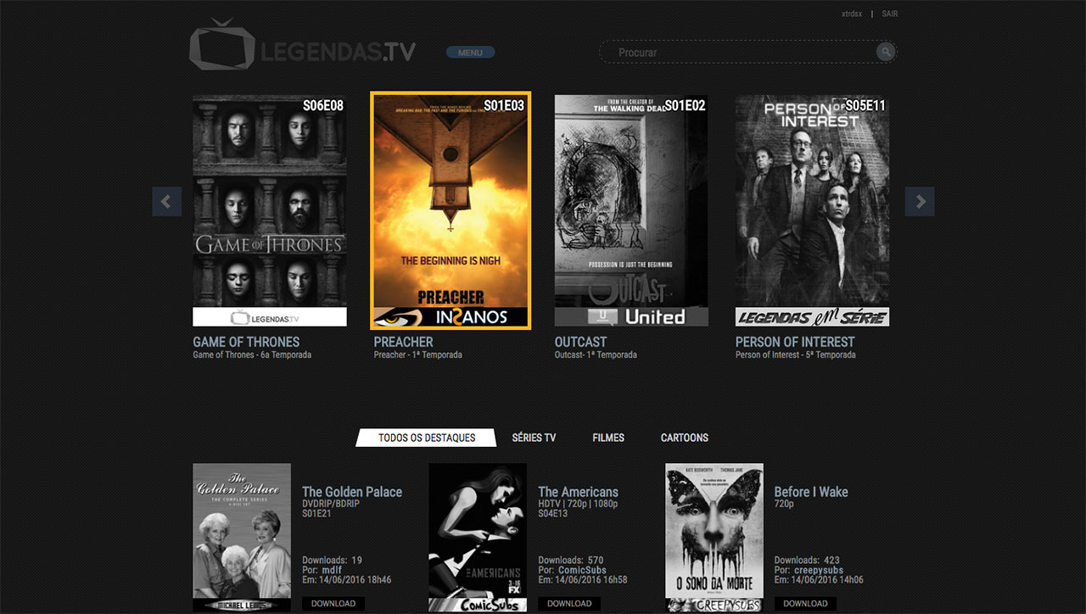Click 'Outcast- 1ª Temporada' text
This screenshot has height=614, width=1086.
596,355
